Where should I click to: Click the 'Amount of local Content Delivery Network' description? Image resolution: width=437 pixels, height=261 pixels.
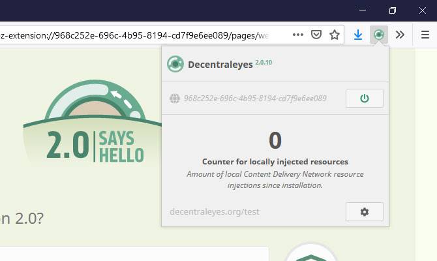point(275,179)
